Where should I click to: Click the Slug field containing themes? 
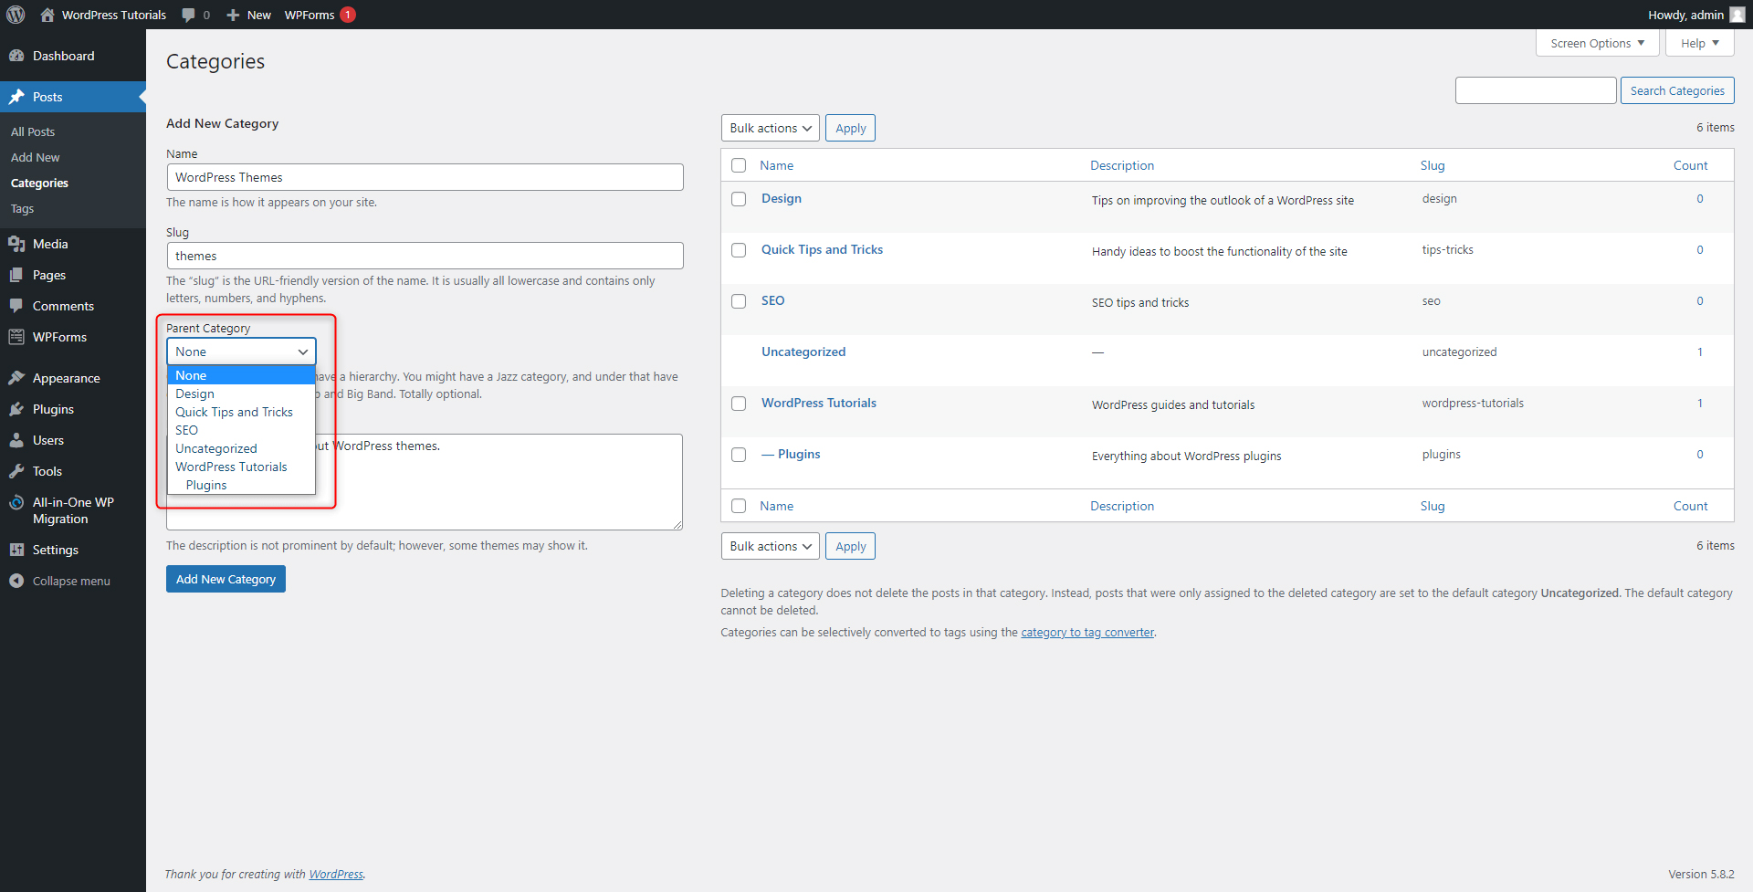pos(425,256)
